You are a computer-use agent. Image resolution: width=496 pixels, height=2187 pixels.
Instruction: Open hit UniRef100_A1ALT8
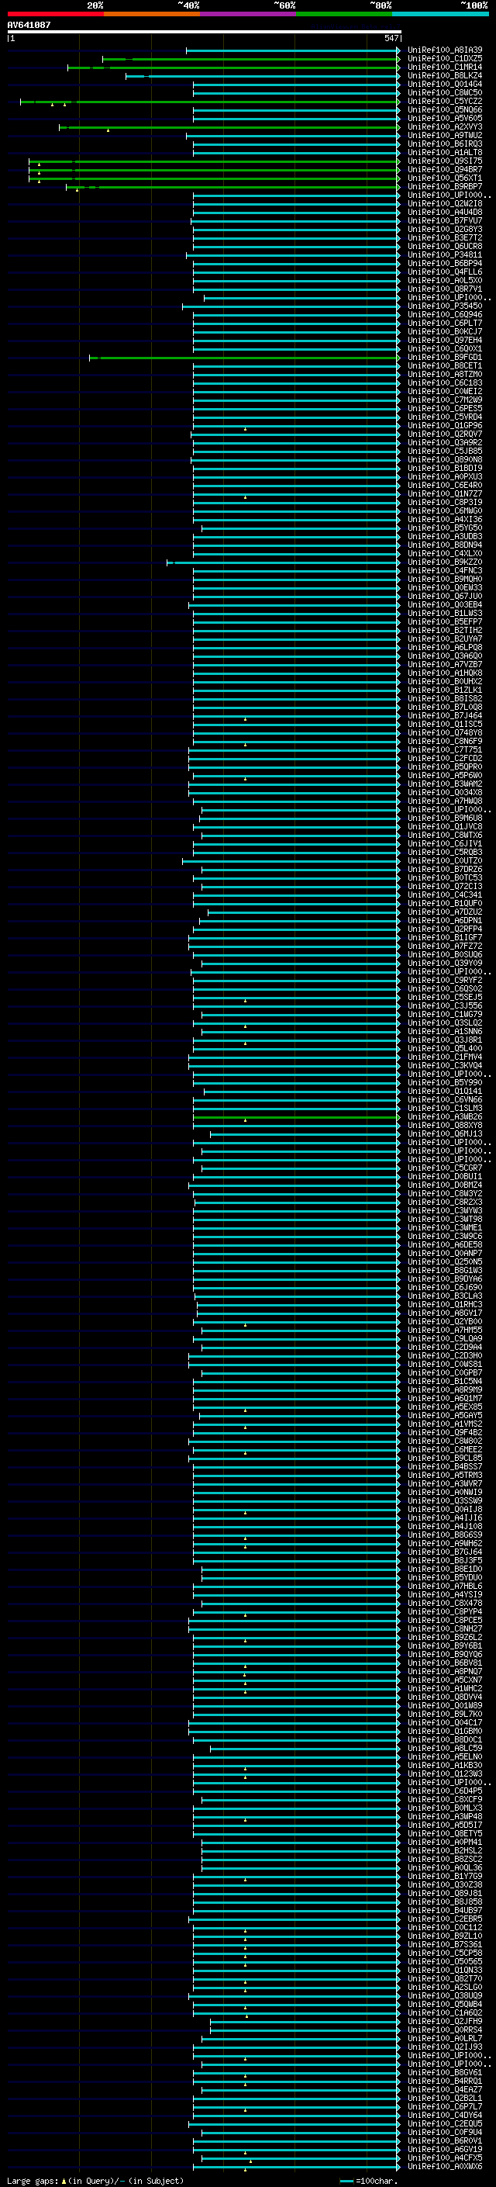tap(444, 153)
